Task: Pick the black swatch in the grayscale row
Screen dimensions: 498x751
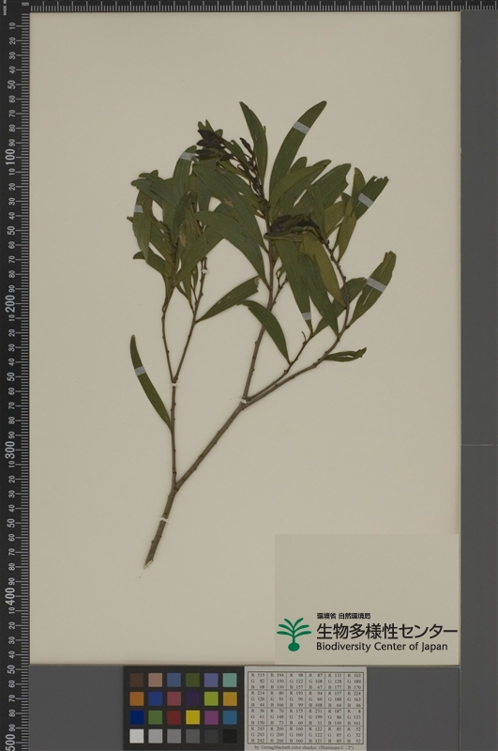Action: (x=230, y=736)
